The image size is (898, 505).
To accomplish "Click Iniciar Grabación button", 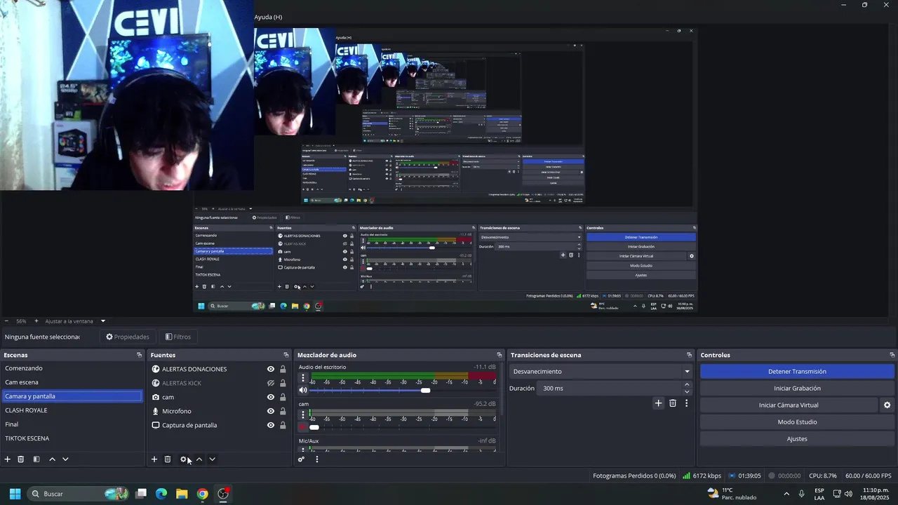I will [x=797, y=389].
